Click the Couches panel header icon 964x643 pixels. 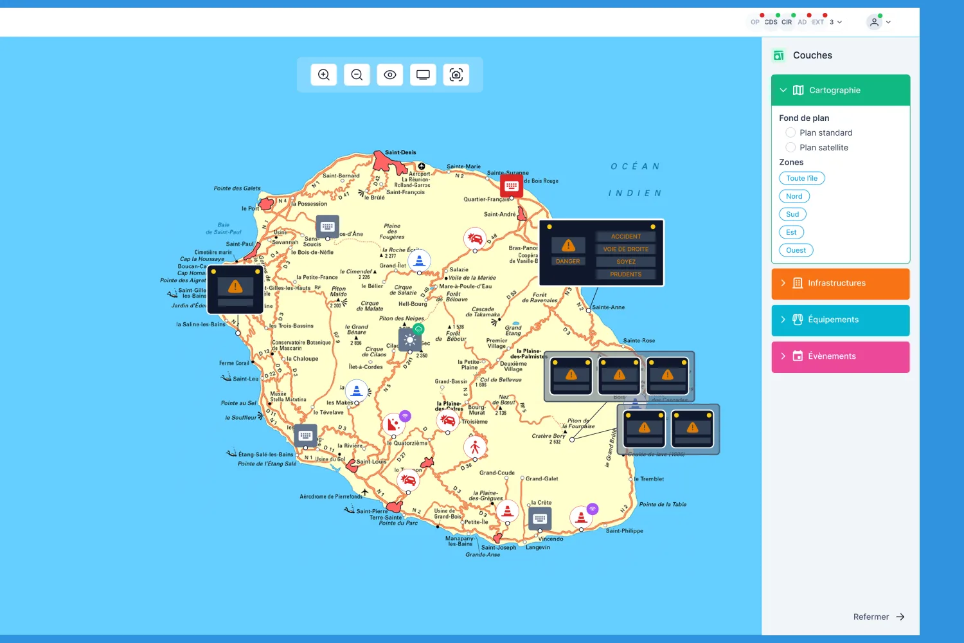[x=778, y=55]
